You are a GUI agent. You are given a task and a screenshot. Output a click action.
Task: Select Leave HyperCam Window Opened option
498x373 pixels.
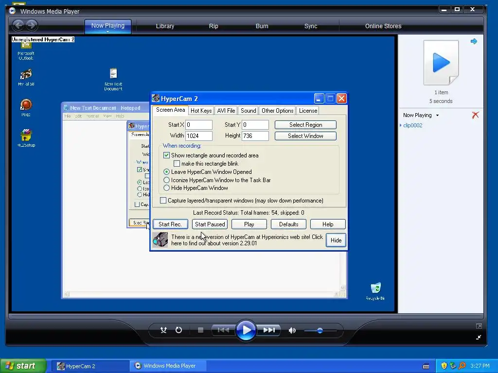pos(166,171)
